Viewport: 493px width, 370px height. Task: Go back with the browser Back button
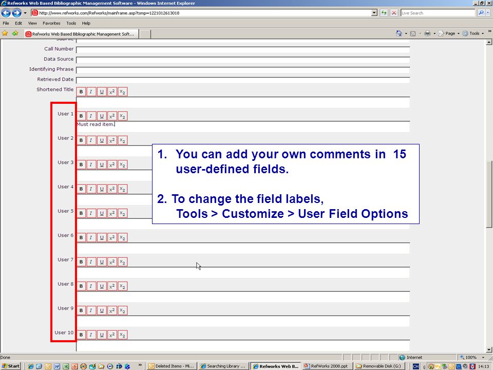6,13
